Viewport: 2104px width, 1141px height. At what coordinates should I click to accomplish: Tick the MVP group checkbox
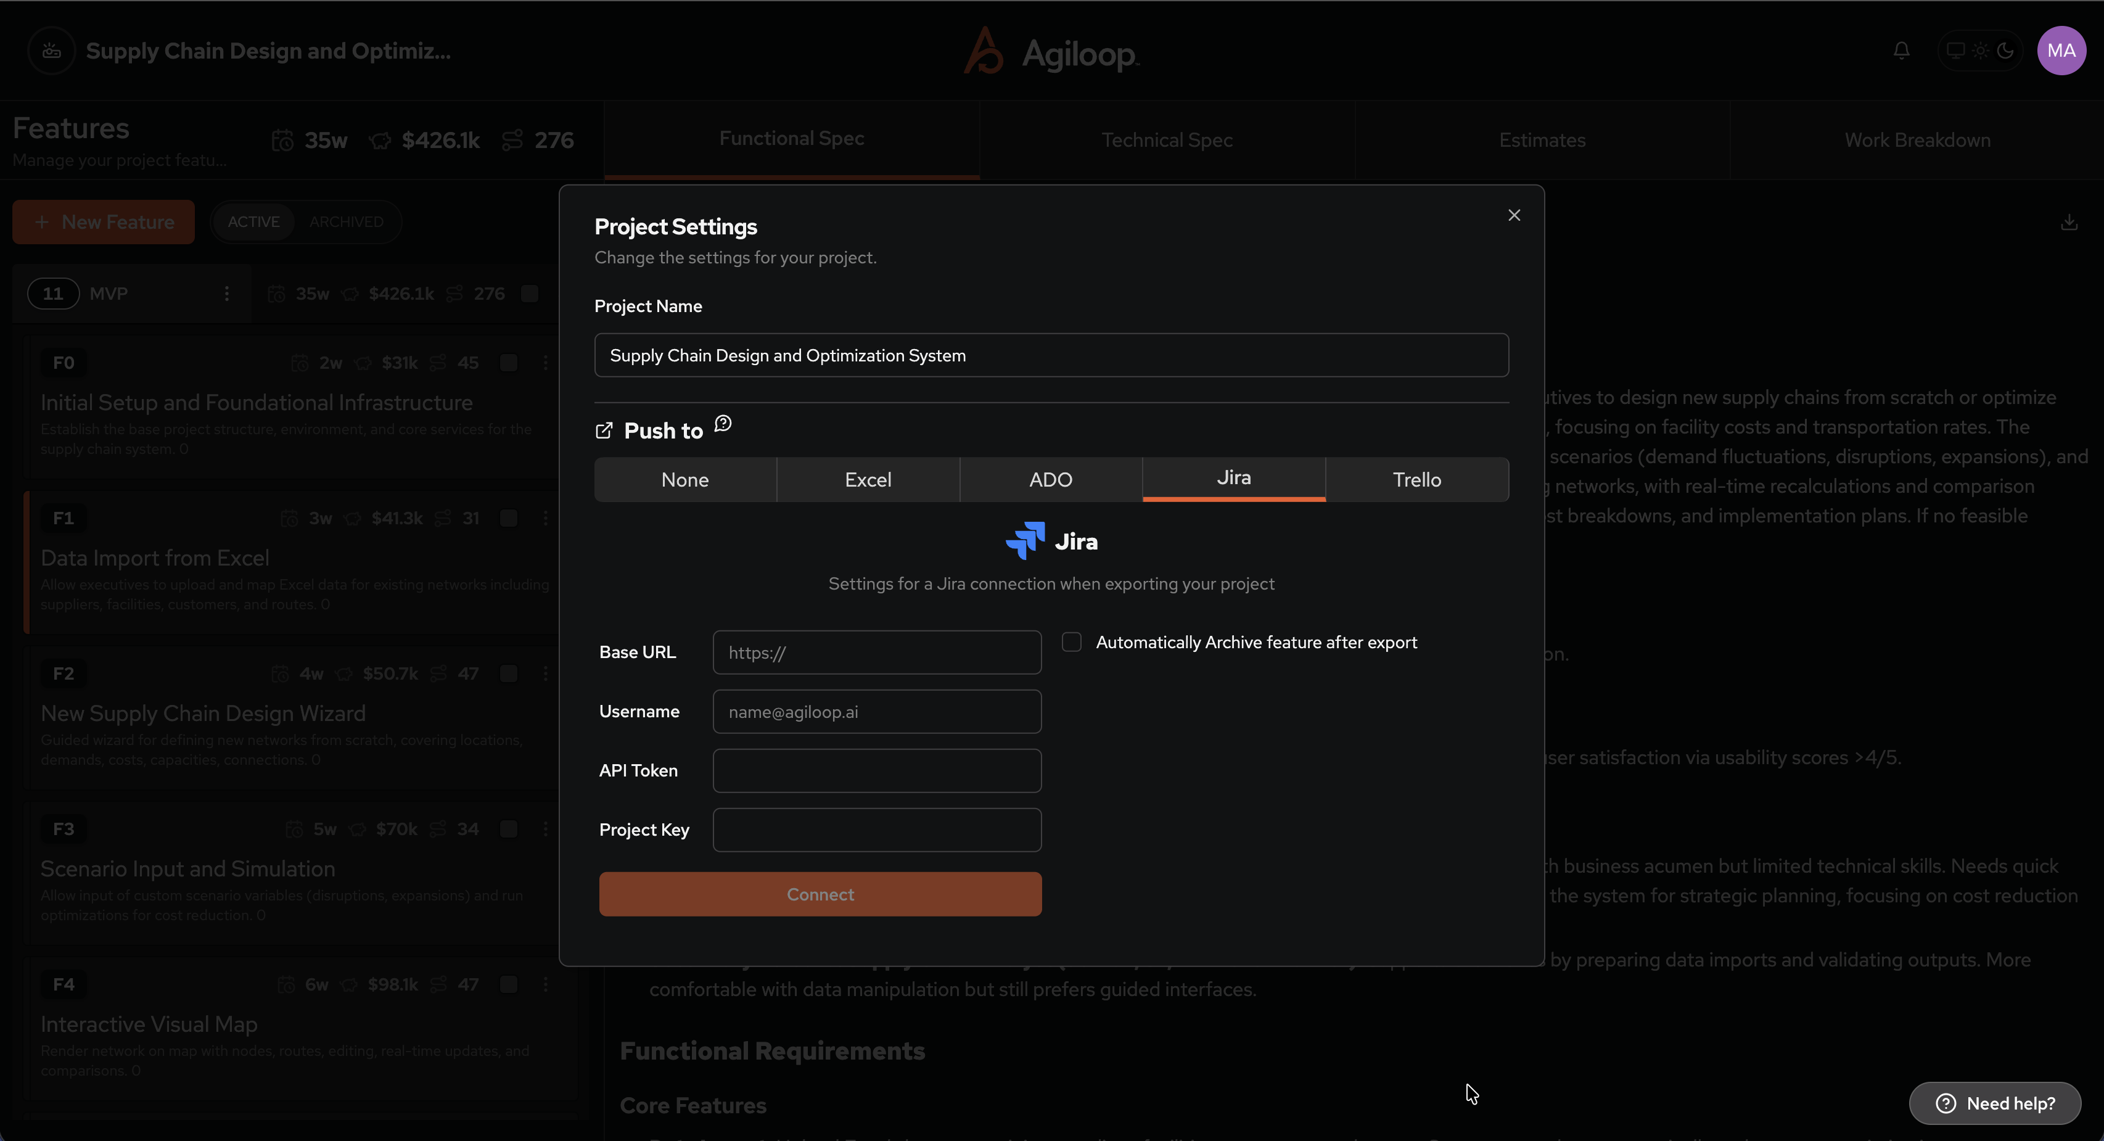click(x=530, y=293)
